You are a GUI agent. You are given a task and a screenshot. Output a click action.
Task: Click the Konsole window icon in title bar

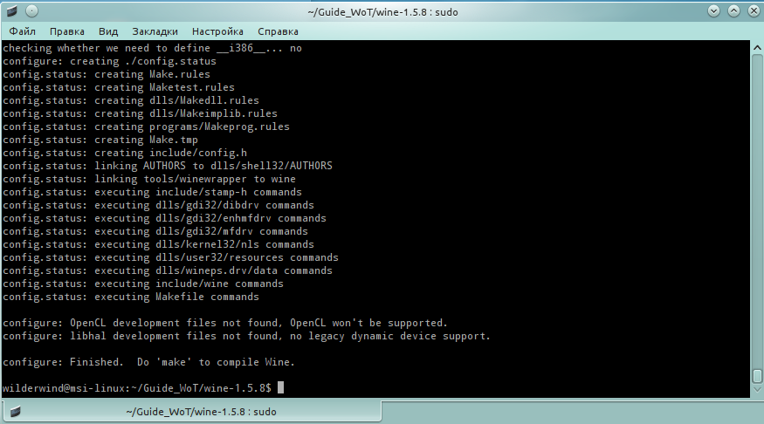10,10
